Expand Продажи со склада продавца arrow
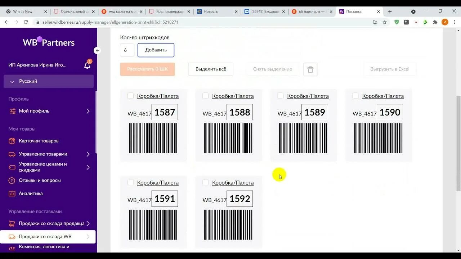This screenshot has width=461, height=259. [88, 223]
